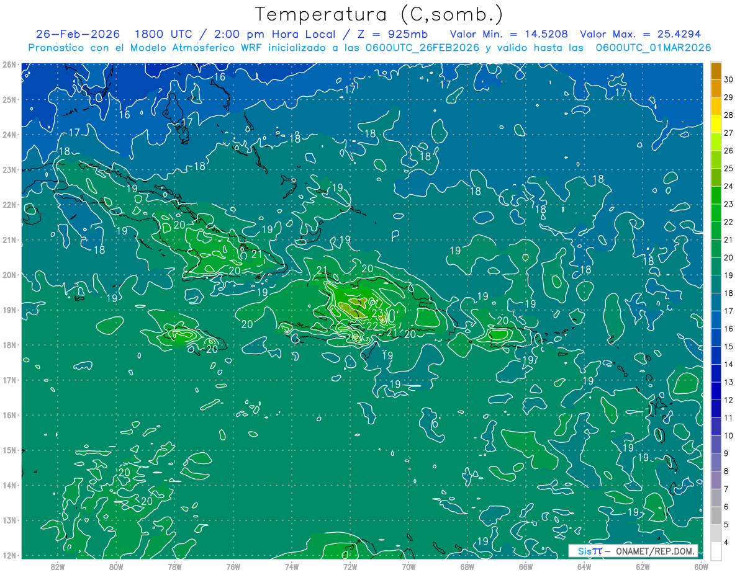
Task: Click the '80W' longitude axis label
Action: (x=116, y=566)
